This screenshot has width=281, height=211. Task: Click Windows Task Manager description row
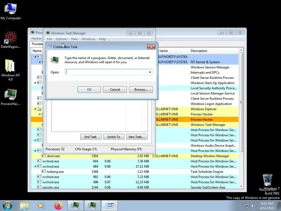208,125
